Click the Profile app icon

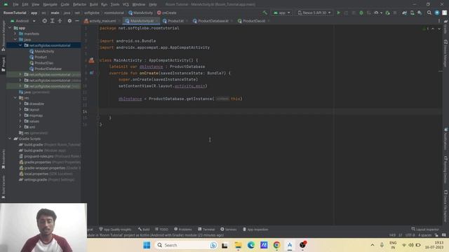377,13
